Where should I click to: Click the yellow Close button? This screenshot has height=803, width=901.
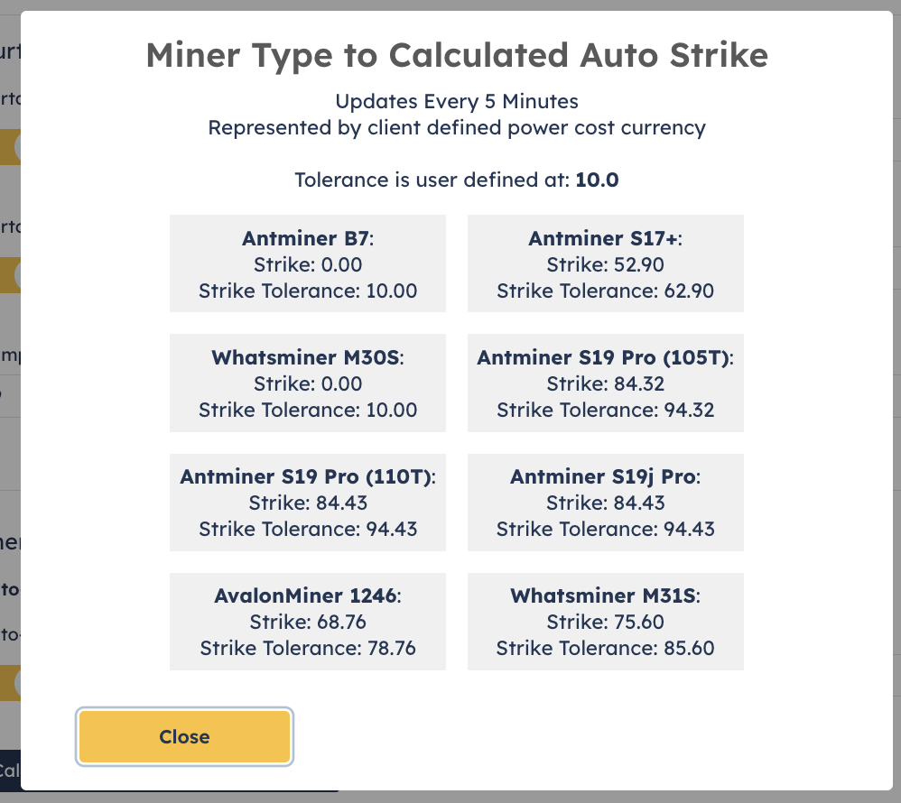click(184, 737)
